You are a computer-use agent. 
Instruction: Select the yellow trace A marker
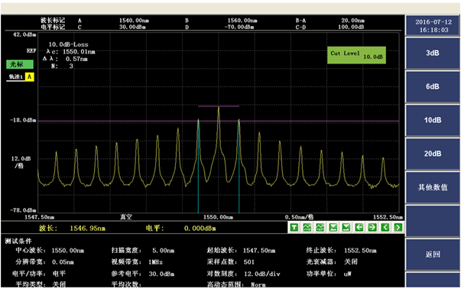pos(29,76)
